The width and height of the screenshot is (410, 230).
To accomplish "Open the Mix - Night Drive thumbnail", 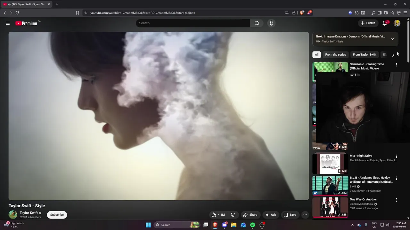I will (x=330, y=164).
